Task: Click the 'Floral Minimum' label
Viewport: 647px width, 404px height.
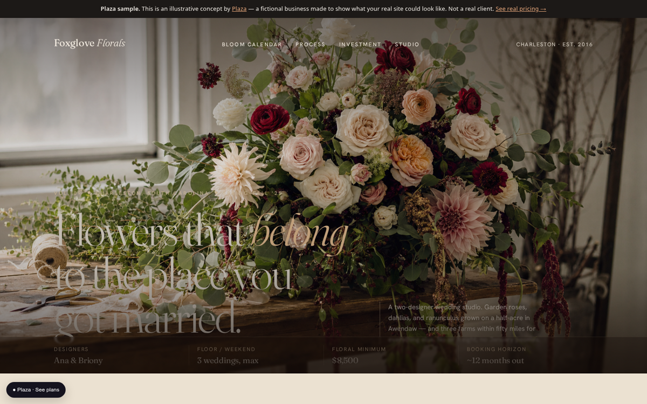Action: click(x=359, y=350)
